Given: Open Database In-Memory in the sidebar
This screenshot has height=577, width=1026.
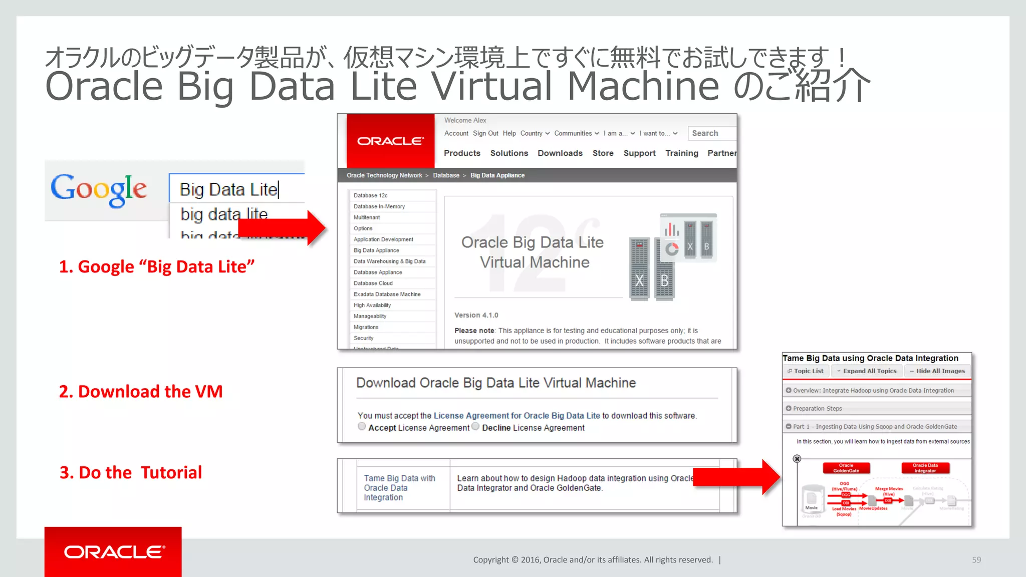Looking at the screenshot, I should coord(392,206).
